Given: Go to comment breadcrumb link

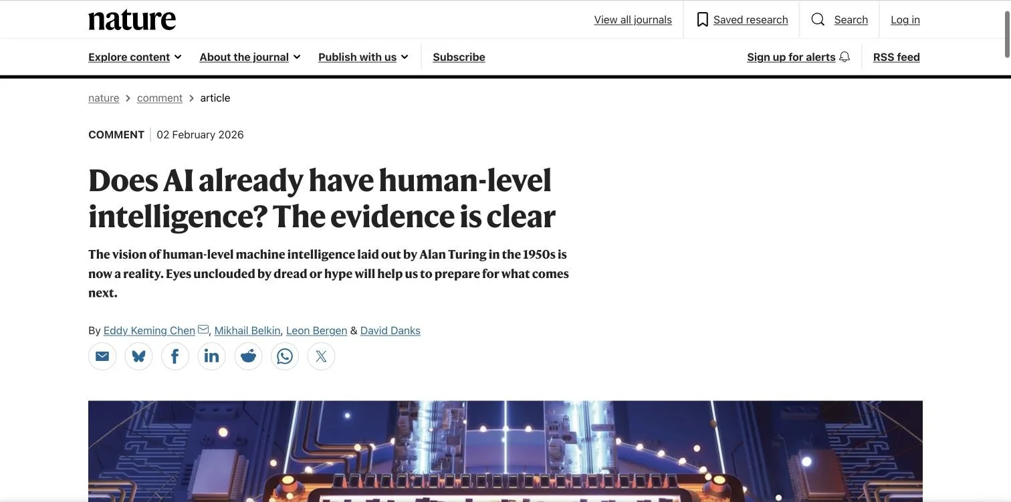Looking at the screenshot, I should tap(160, 98).
